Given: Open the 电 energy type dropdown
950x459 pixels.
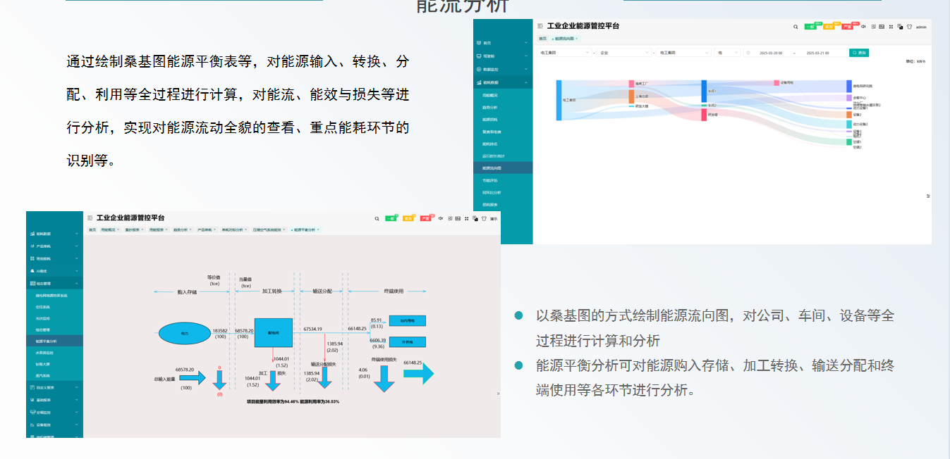Looking at the screenshot, I should (x=727, y=53).
